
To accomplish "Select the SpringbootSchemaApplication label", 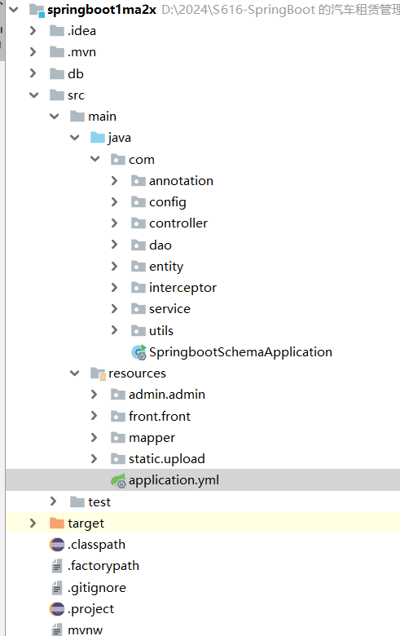I will (240, 352).
